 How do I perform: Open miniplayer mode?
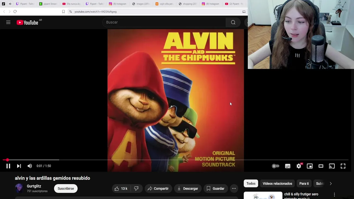click(310, 166)
